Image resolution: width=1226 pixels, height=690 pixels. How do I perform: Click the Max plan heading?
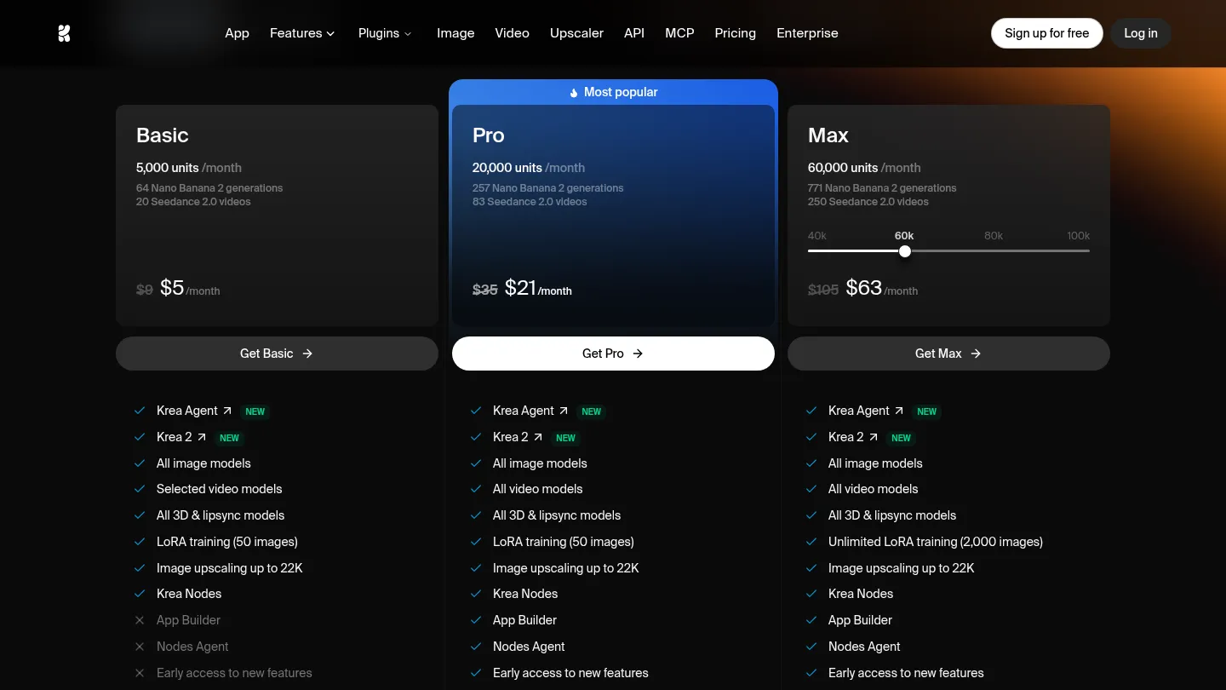pyautogui.click(x=828, y=135)
